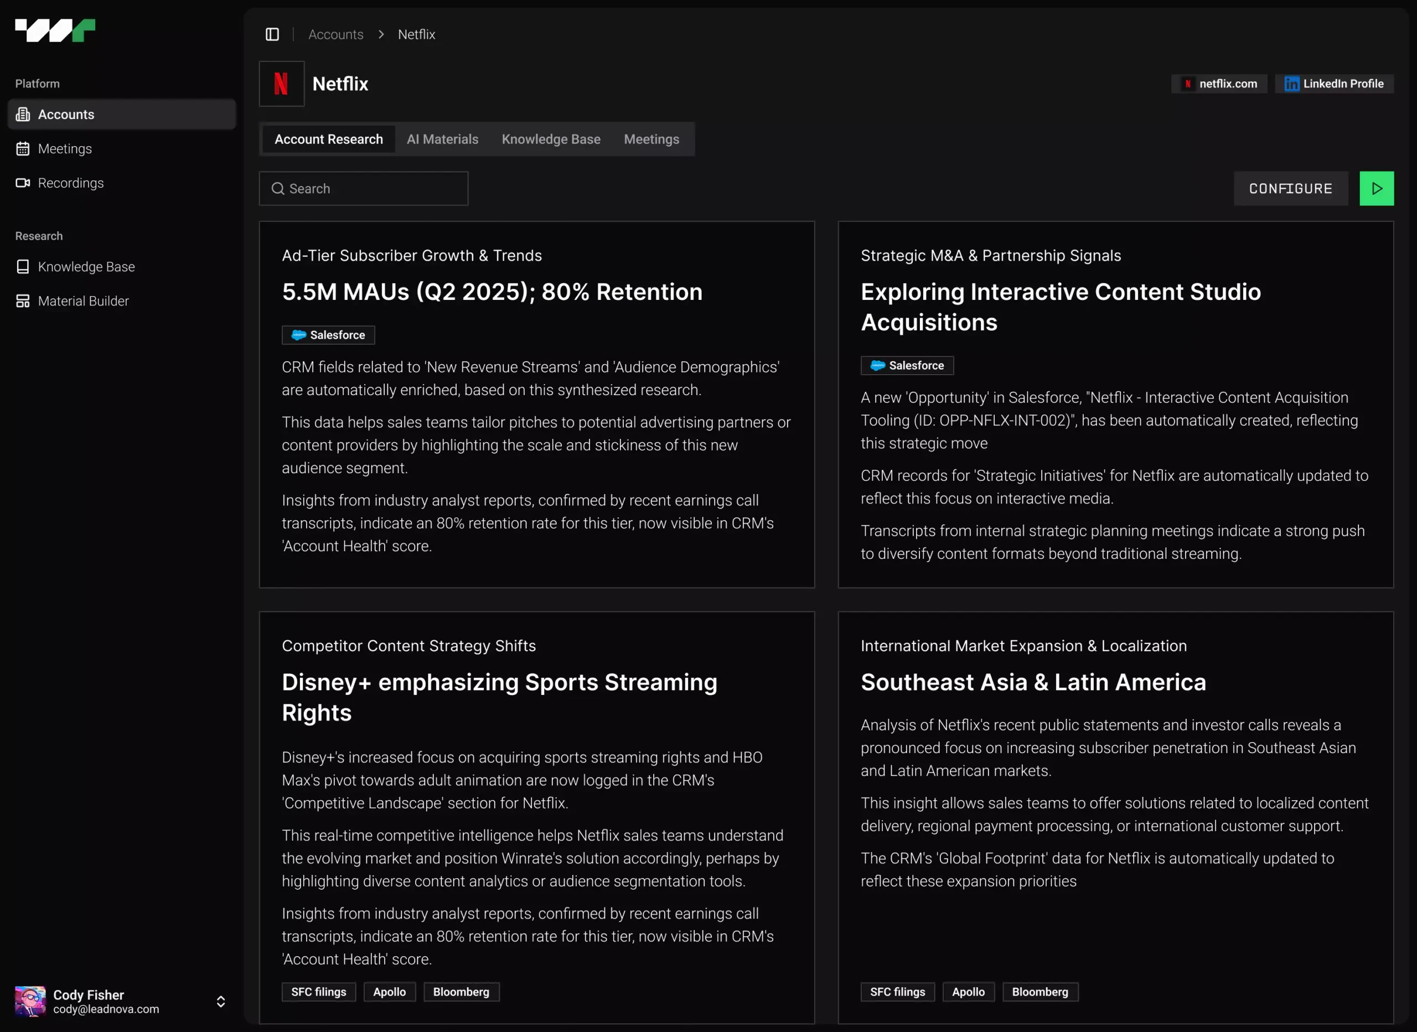The image size is (1417, 1032).
Task: Switch to the AI Materials tab
Action: 442,139
